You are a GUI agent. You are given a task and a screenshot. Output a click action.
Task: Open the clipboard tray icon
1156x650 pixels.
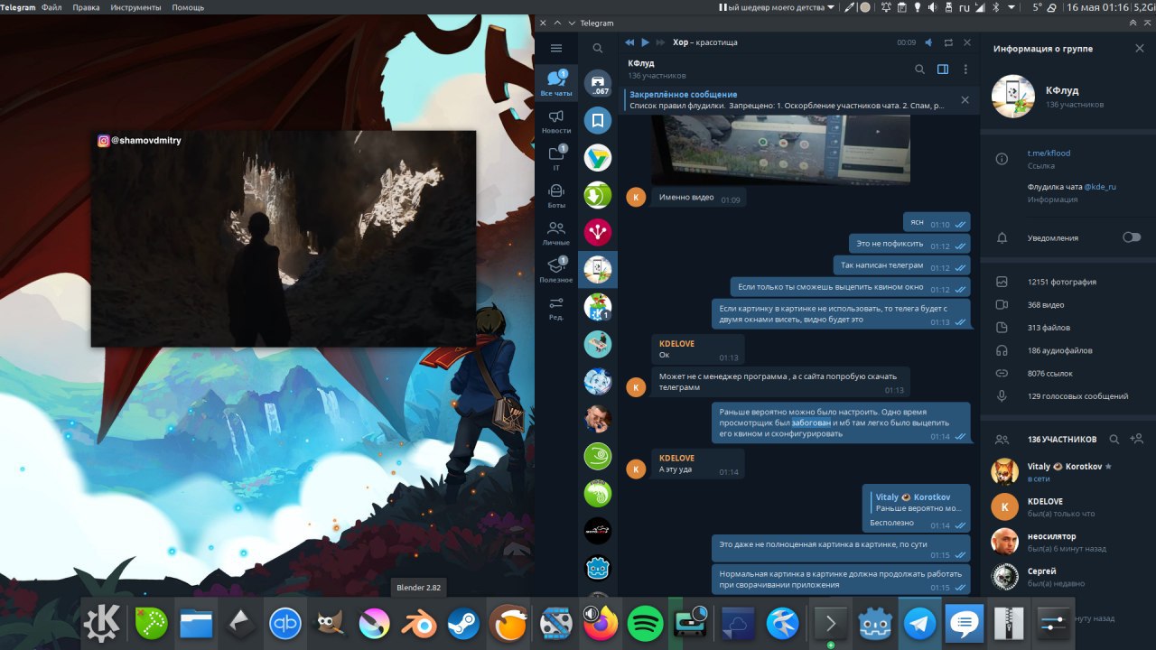point(902,7)
